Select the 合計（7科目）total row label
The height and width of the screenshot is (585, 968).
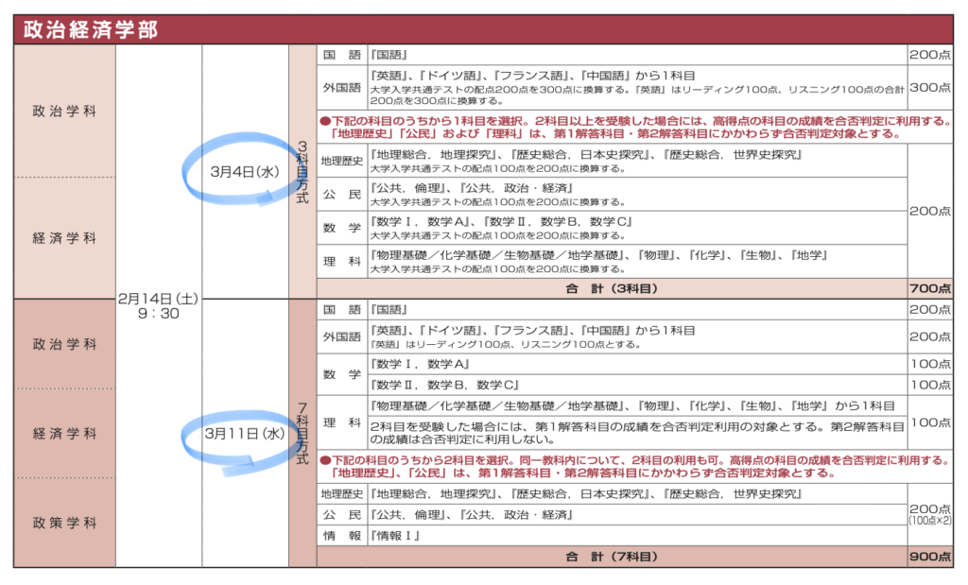coord(611,558)
